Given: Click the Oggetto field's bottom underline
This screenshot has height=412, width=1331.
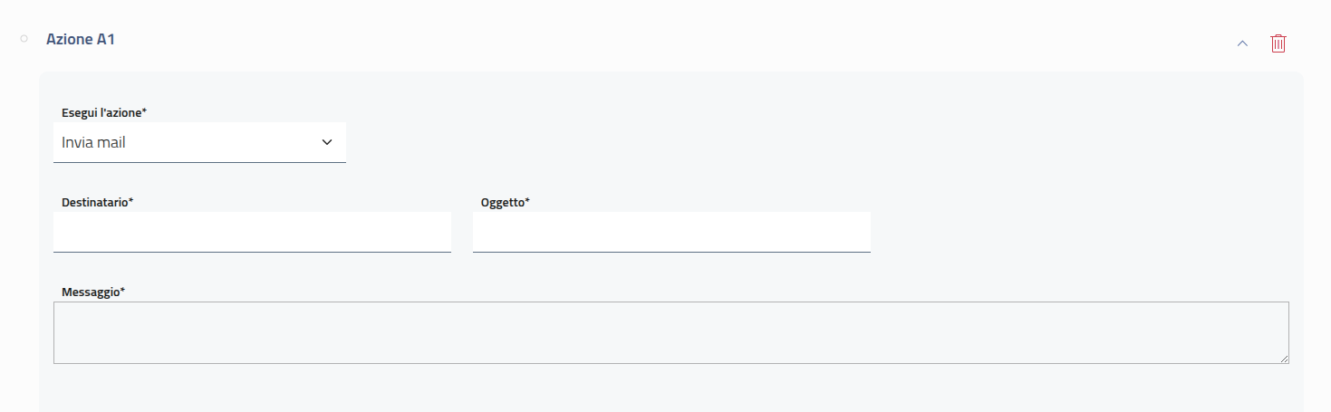Looking at the screenshot, I should [671, 252].
